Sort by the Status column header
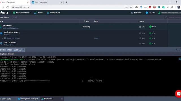The width and height of the screenshot is (181, 101). [86, 21]
